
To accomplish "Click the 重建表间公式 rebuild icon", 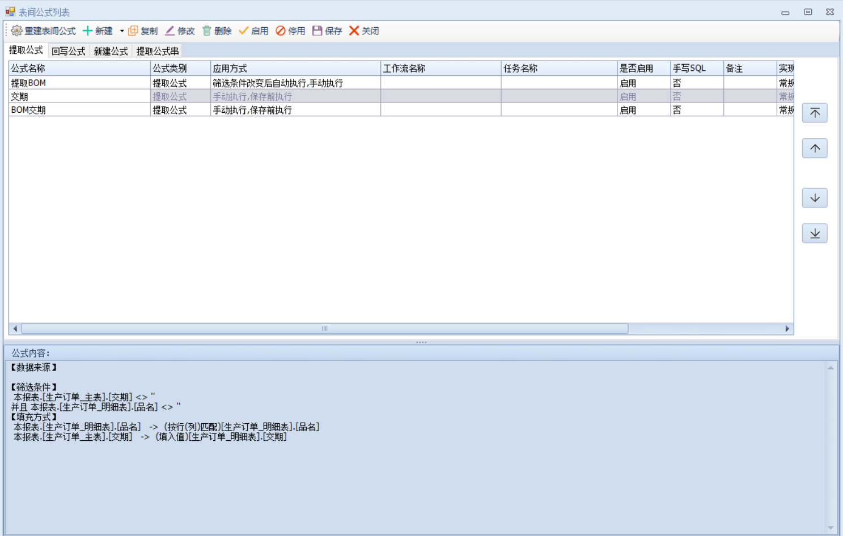I will click(x=17, y=31).
